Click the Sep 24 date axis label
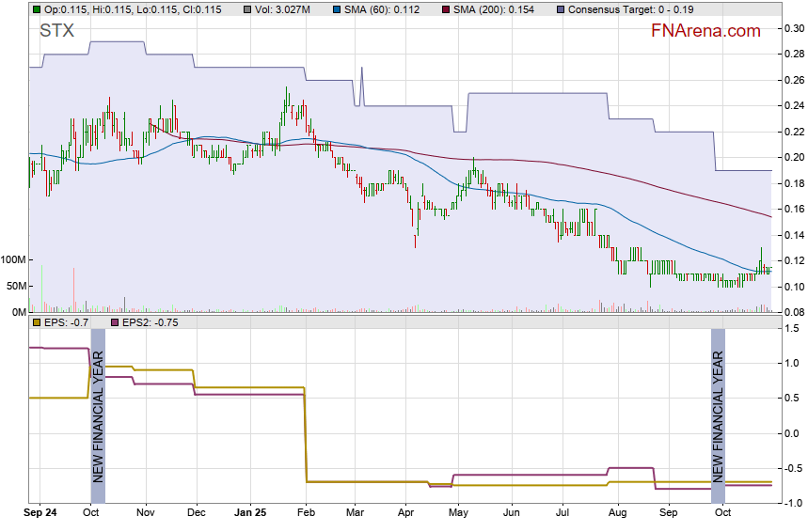The height and width of the screenshot is (532, 808). (x=41, y=514)
